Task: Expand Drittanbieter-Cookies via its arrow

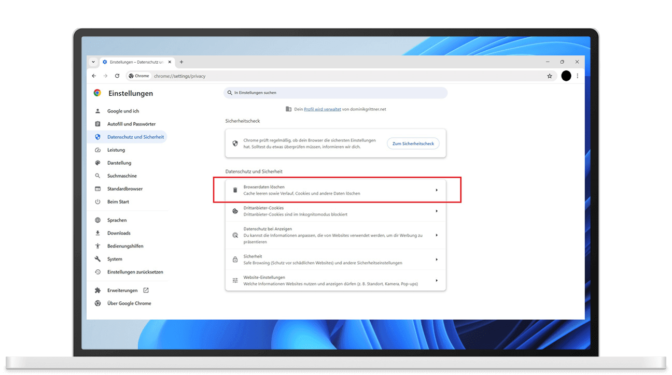Action: pyautogui.click(x=437, y=211)
